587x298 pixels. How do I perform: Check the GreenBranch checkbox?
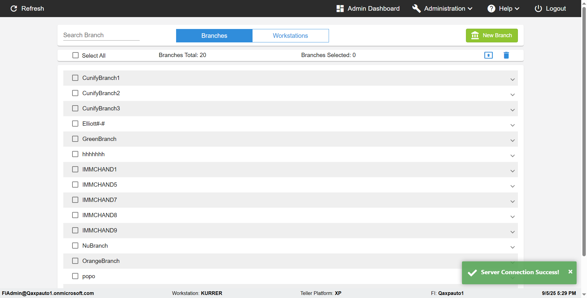(x=75, y=139)
